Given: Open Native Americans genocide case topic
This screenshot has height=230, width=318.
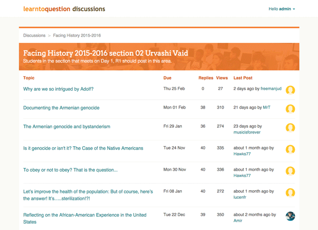Looking at the screenshot, I should [x=83, y=148].
